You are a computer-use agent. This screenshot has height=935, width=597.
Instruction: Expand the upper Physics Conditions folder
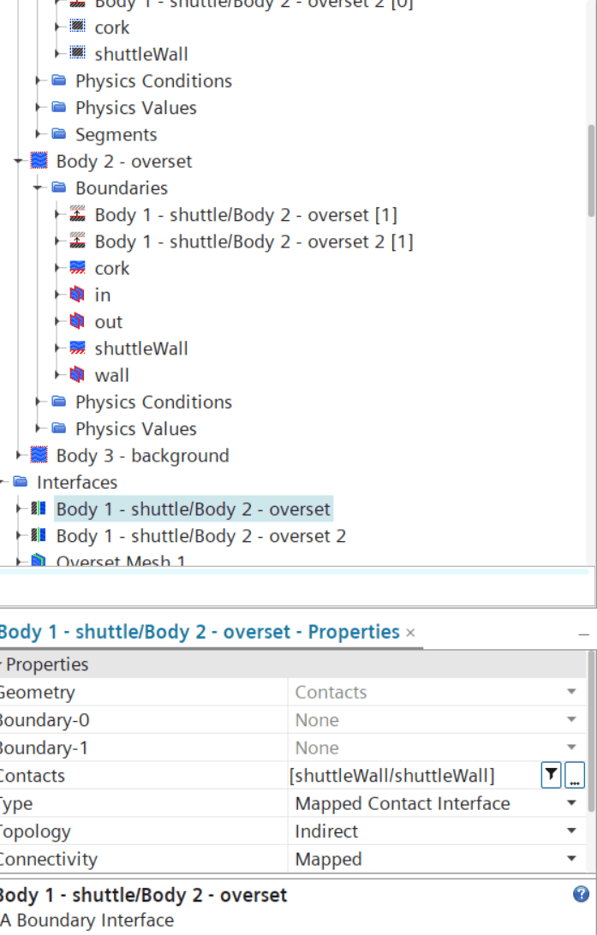pyautogui.click(x=39, y=80)
